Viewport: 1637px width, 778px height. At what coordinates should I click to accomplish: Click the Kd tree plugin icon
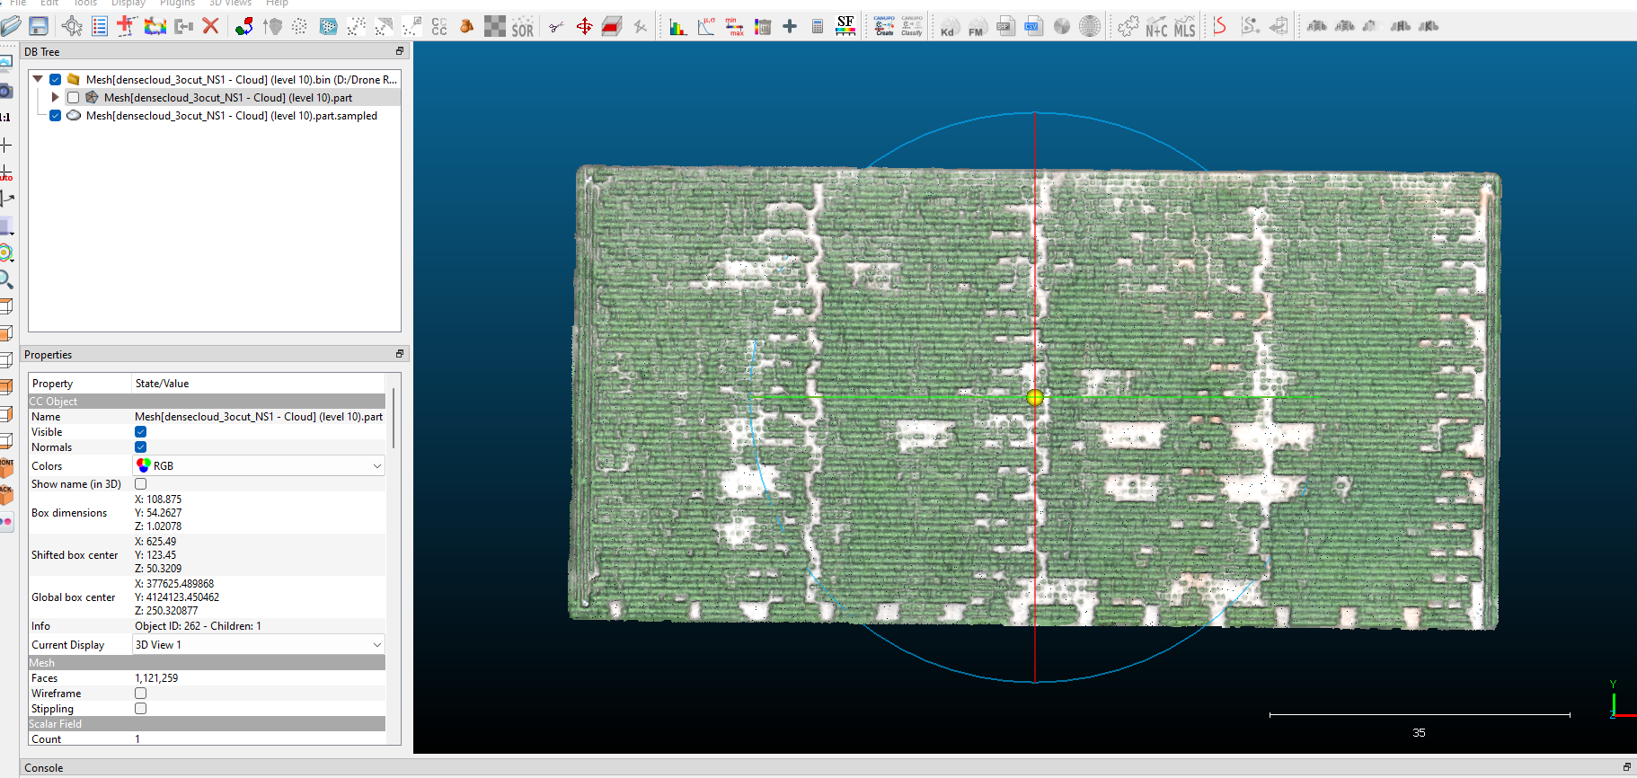949,26
